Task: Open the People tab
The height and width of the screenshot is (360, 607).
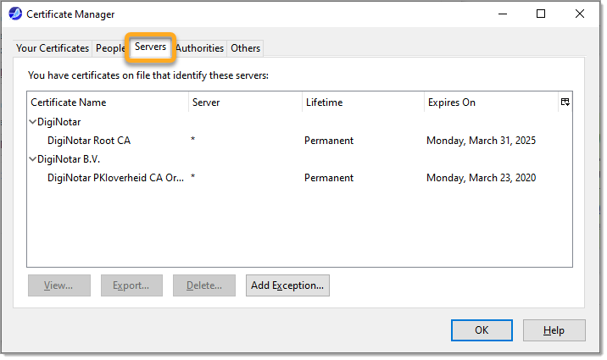Action: coord(110,48)
